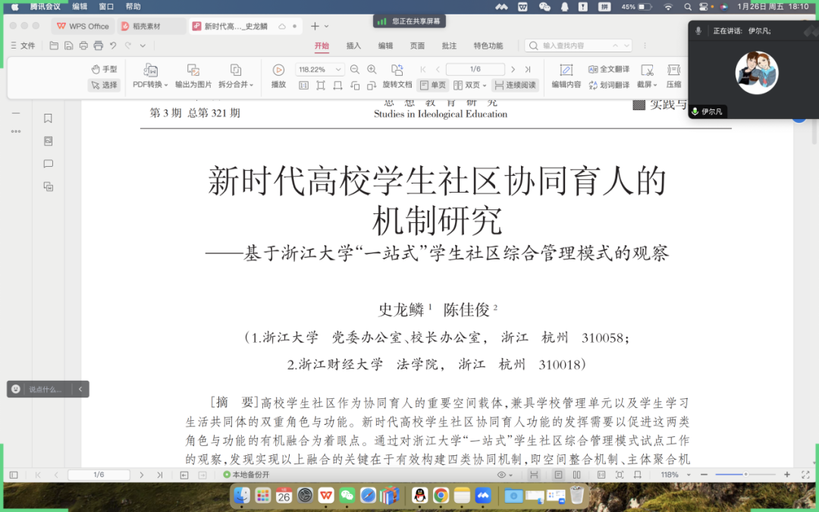
Task: Open the bookmarks panel in left sidebar
Action: 48,118
